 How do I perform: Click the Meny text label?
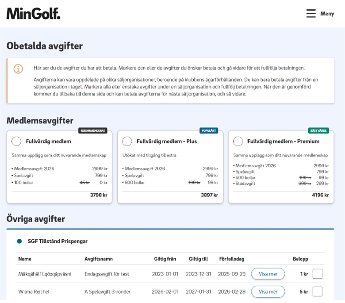[327, 14]
